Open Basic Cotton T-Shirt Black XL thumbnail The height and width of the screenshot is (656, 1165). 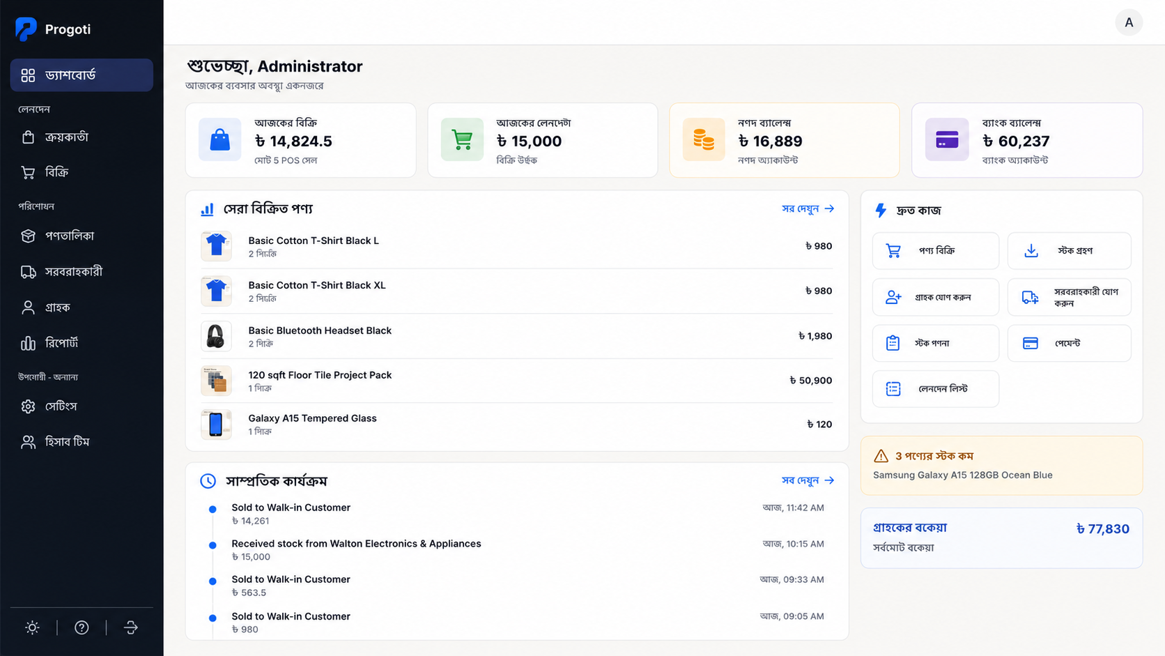tap(216, 291)
